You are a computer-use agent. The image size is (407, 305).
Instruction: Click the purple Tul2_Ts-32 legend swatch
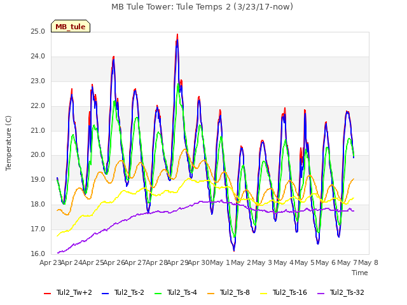(321, 293)
